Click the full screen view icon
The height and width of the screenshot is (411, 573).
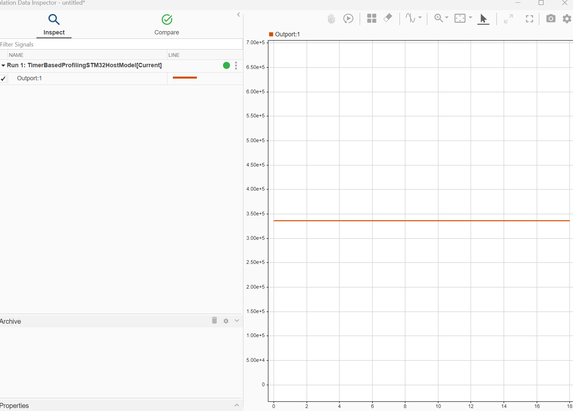[x=529, y=19]
